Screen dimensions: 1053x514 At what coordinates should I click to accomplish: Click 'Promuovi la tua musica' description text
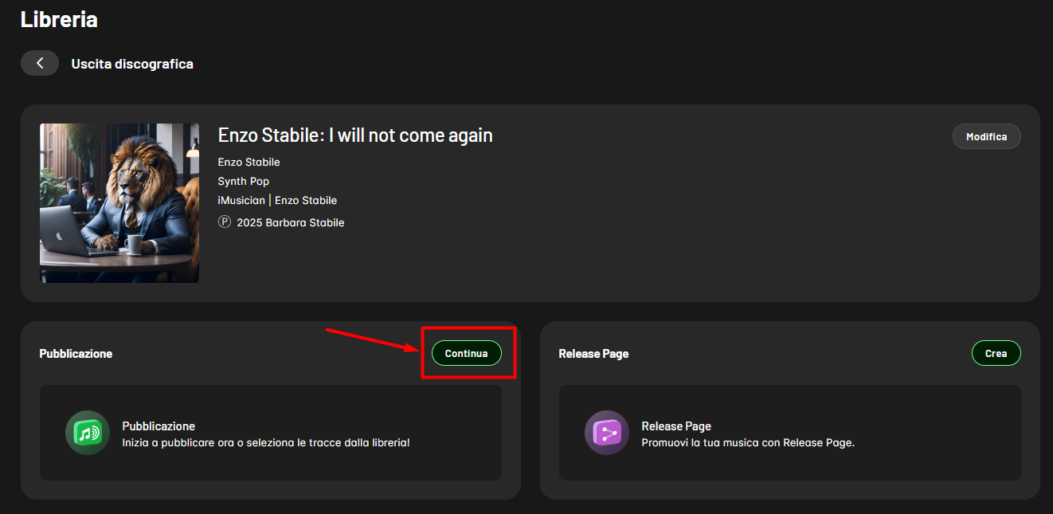(x=747, y=442)
